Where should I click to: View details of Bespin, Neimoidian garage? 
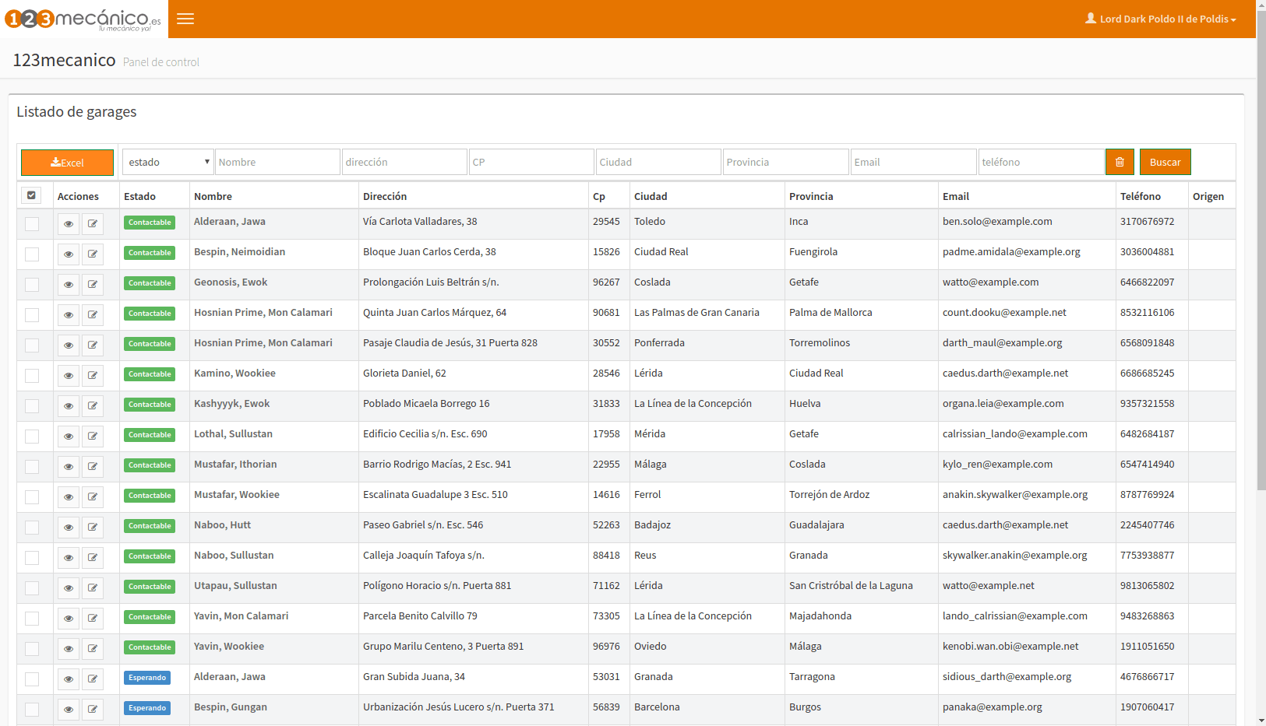click(69, 254)
